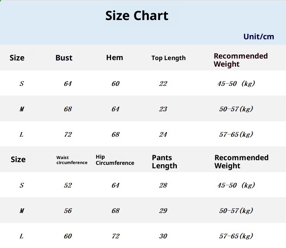Click the Unit/cm label
The width and height of the screenshot is (286, 248).
coord(258,37)
